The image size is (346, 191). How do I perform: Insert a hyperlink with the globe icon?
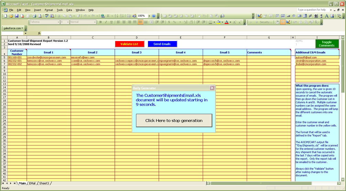103,16
